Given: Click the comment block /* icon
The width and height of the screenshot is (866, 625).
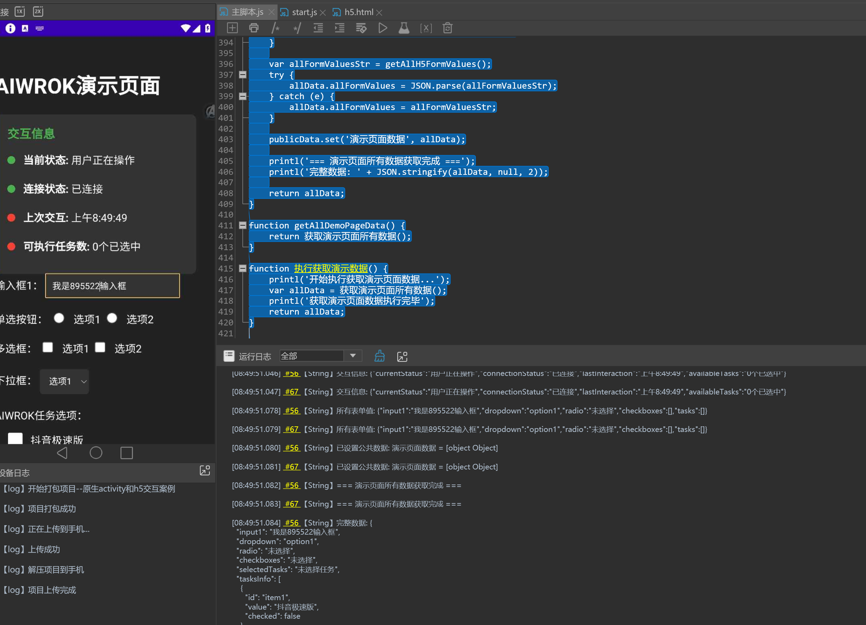Looking at the screenshot, I should pyautogui.click(x=275, y=28).
